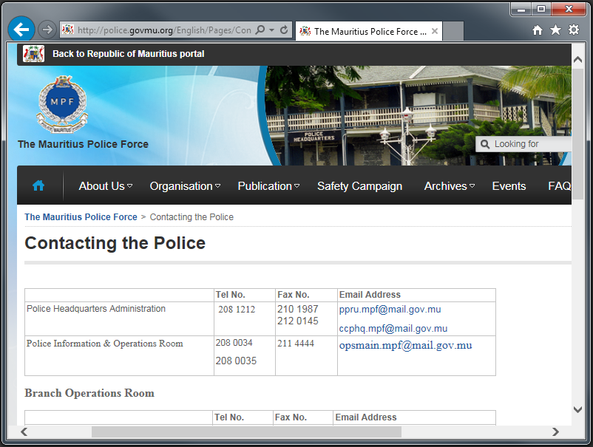The height and width of the screenshot is (447, 593).
Task: Select The Mauritius Police Force tab
Action: [x=369, y=31]
